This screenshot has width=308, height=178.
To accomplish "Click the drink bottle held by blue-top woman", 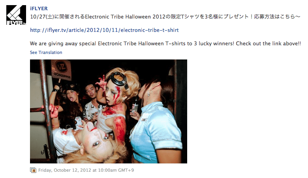I will pos(135,106).
